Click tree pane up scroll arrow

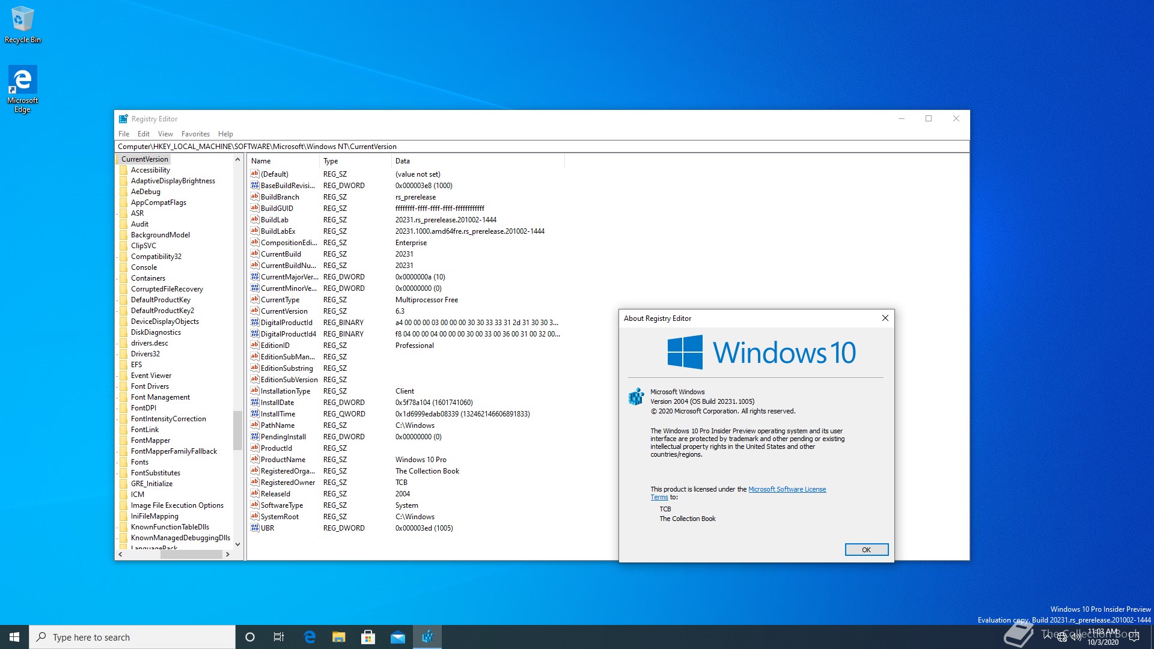pos(237,159)
